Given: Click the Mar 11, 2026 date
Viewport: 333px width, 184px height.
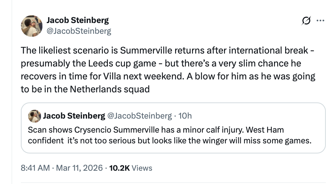Looking at the screenshot, I should click(79, 168).
